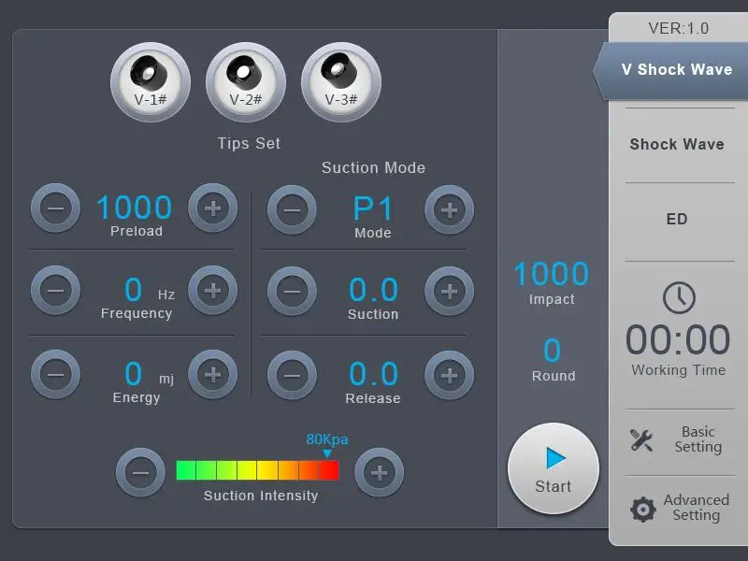Click the Tips Set label

click(x=249, y=143)
